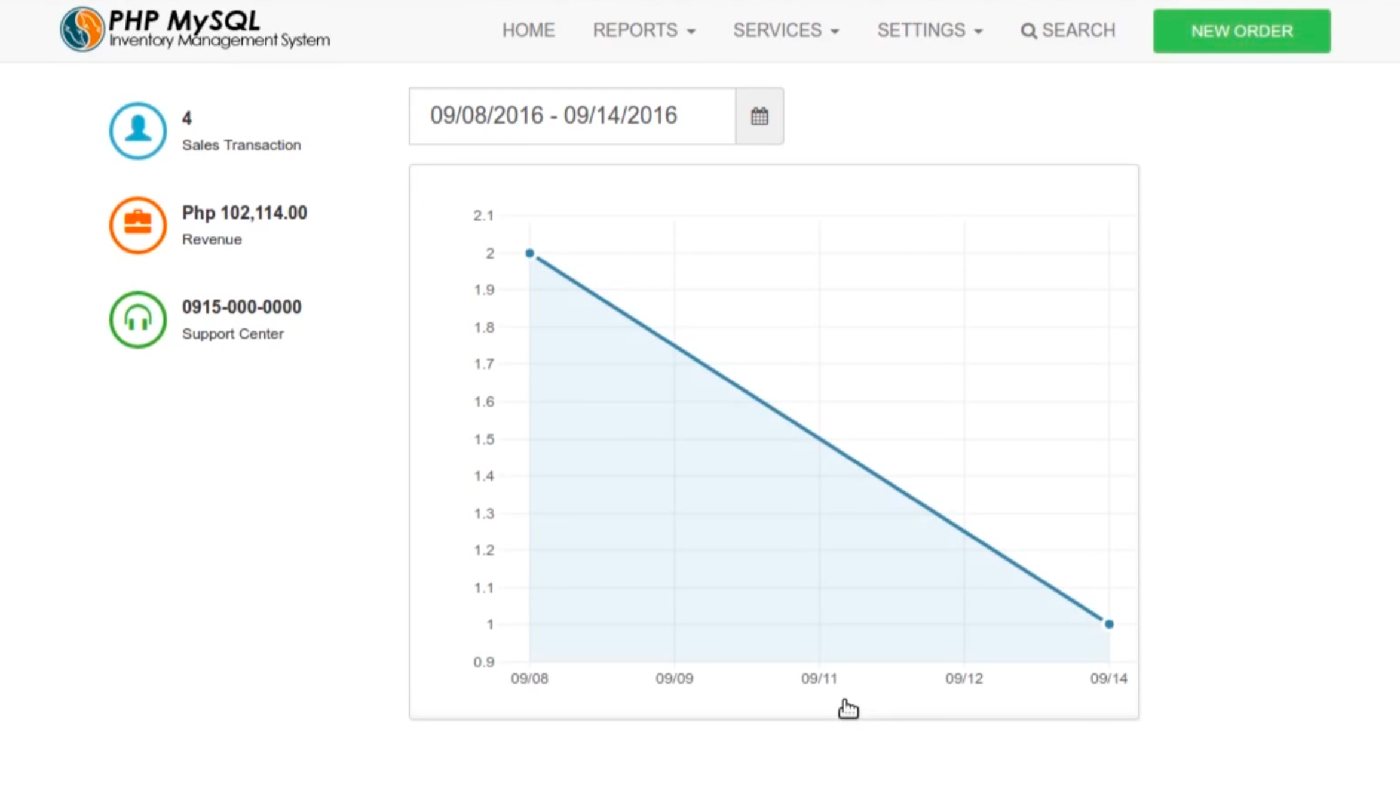Screen dimensions: 1400x800
Task: Click the Sales Transaction user icon
Action: [x=137, y=131]
